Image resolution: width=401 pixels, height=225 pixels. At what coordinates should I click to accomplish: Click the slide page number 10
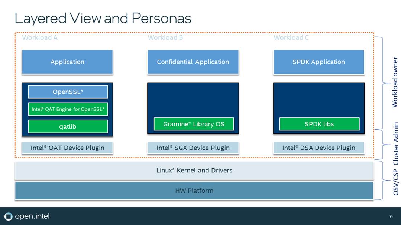(x=391, y=217)
